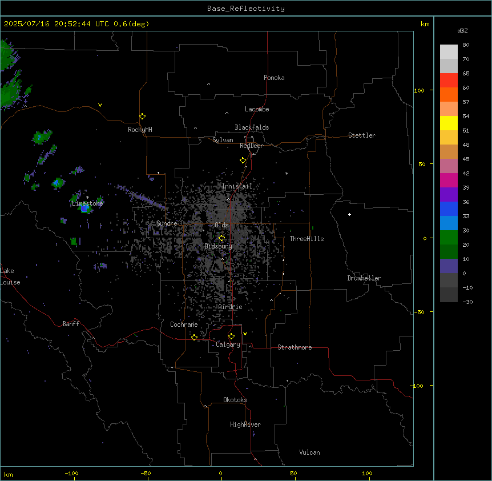
Task: Click the Base_Reflectivity title text
Action: 246,9
